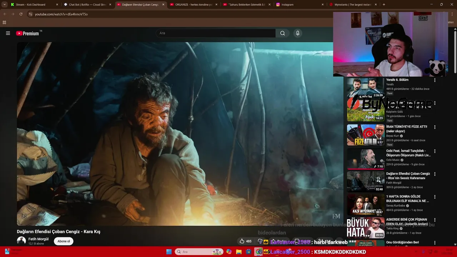This screenshot has width=457, height=257.
Task: Open Chrome from the taskbar
Action: click(x=258, y=252)
